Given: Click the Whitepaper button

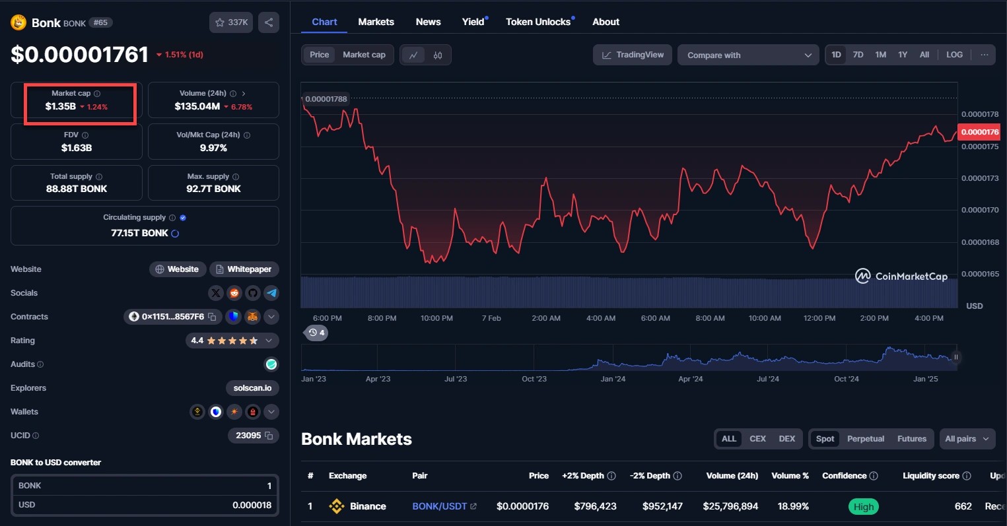Looking at the screenshot, I should click(x=244, y=269).
